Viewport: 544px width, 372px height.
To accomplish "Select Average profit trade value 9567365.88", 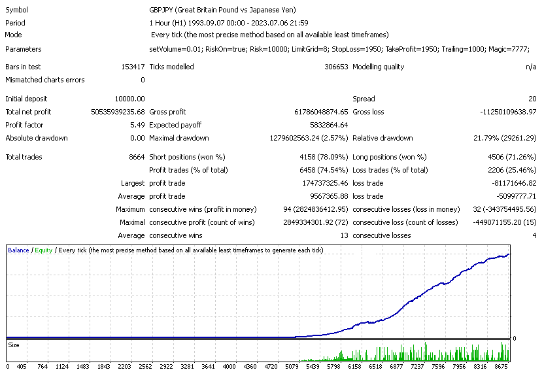I will [329, 196].
